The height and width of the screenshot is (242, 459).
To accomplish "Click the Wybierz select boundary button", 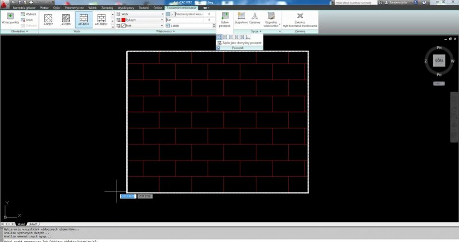I will tap(30, 13).
